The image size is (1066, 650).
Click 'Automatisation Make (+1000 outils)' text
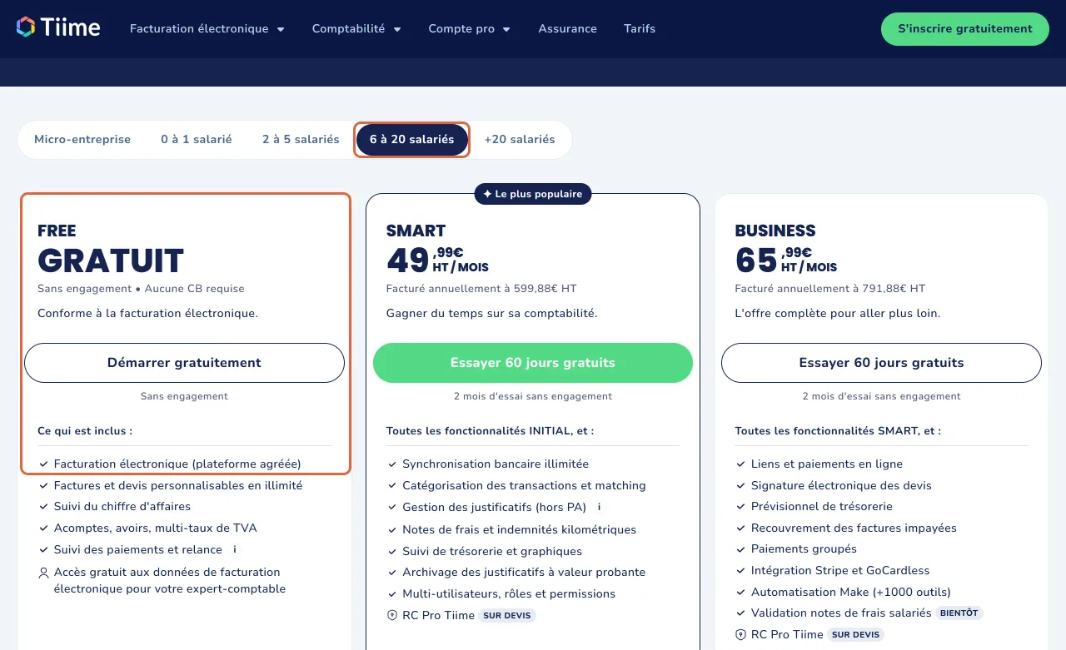pos(851,592)
